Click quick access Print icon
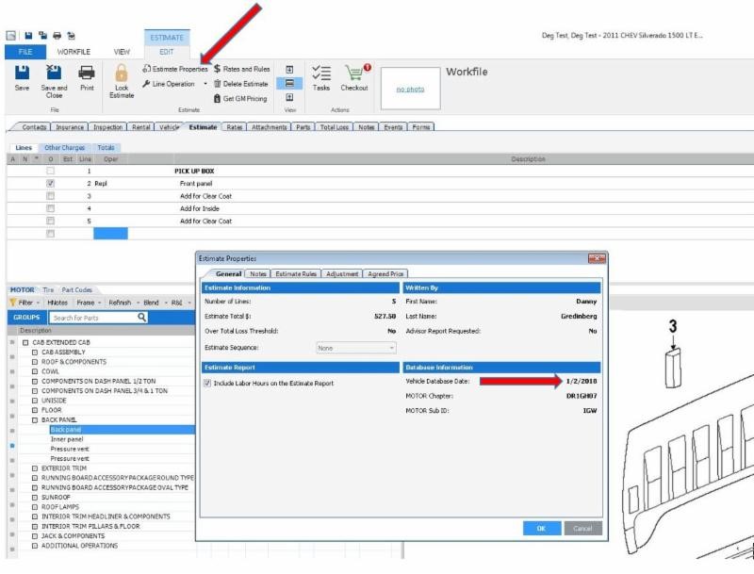The height and width of the screenshot is (574, 754). [57, 36]
